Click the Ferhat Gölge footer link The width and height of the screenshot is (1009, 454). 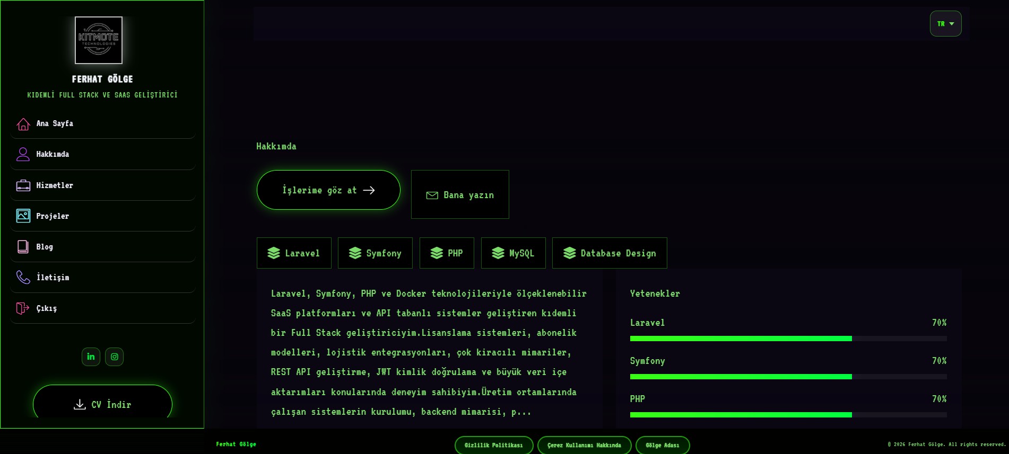pos(236,444)
